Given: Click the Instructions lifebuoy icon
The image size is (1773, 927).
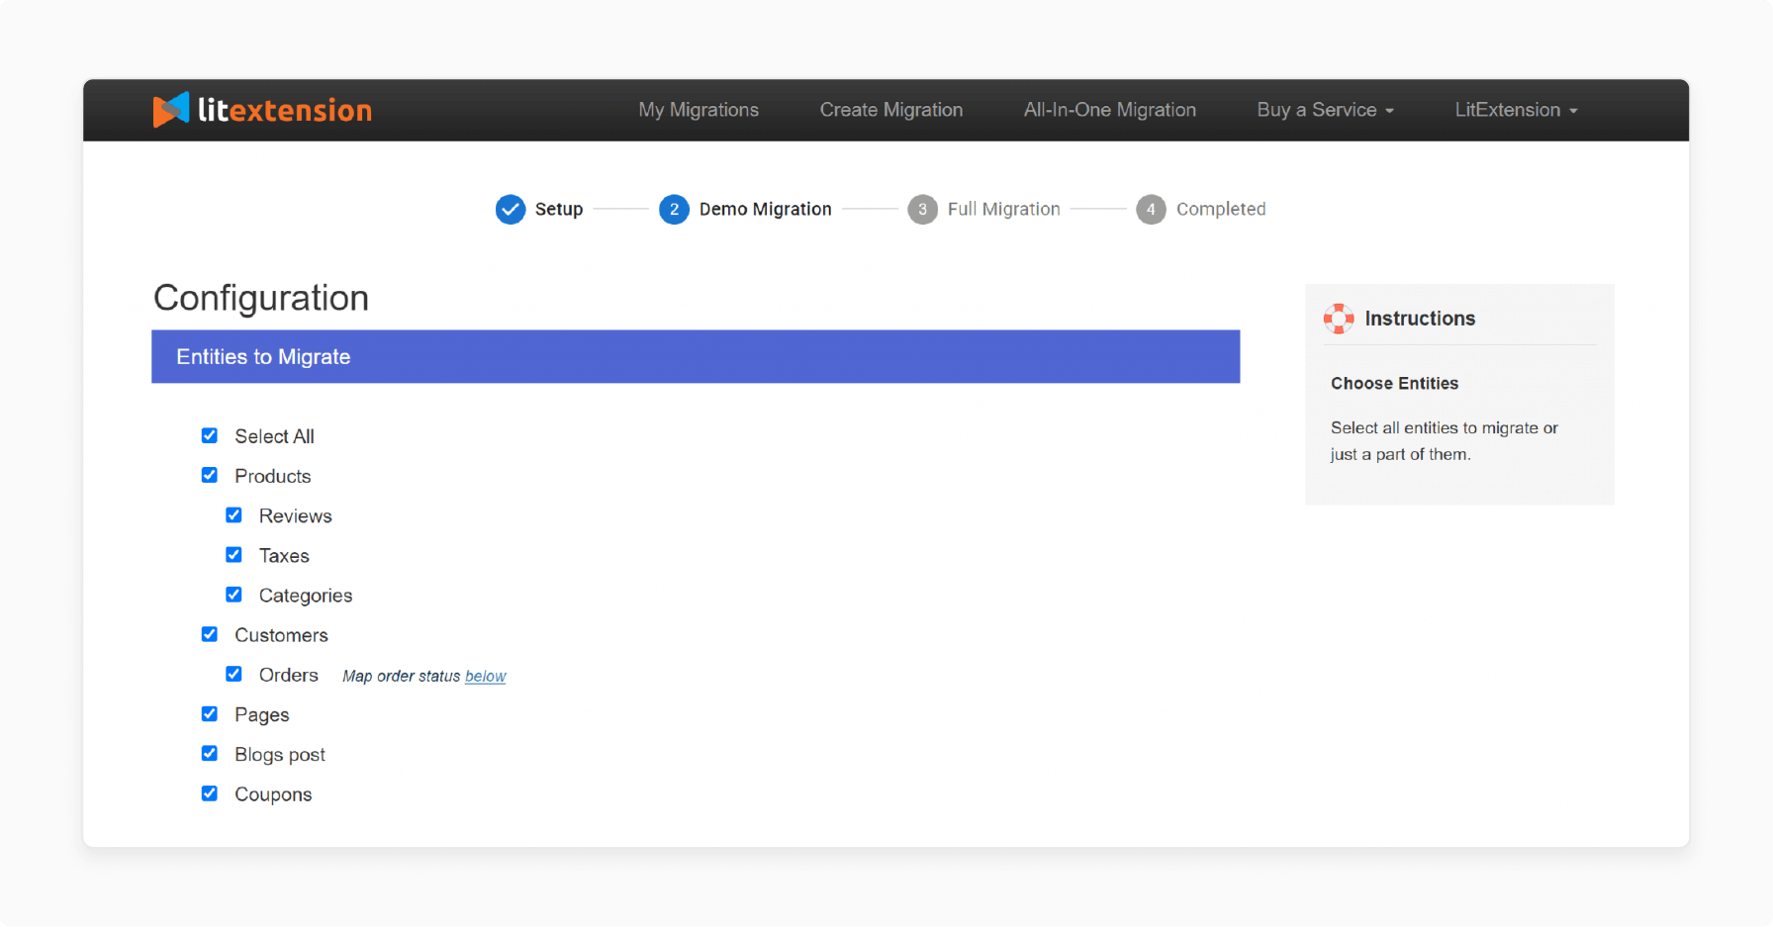Looking at the screenshot, I should (x=1339, y=319).
